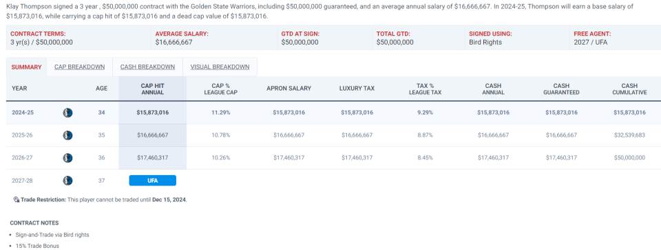Click the Trade Restriction lock icon
Viewport: 661px width, 250px height.
[17, 200]
